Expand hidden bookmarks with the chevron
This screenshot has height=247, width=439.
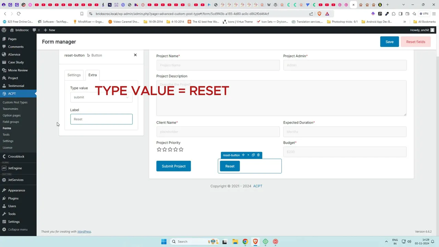coord(405,22)
